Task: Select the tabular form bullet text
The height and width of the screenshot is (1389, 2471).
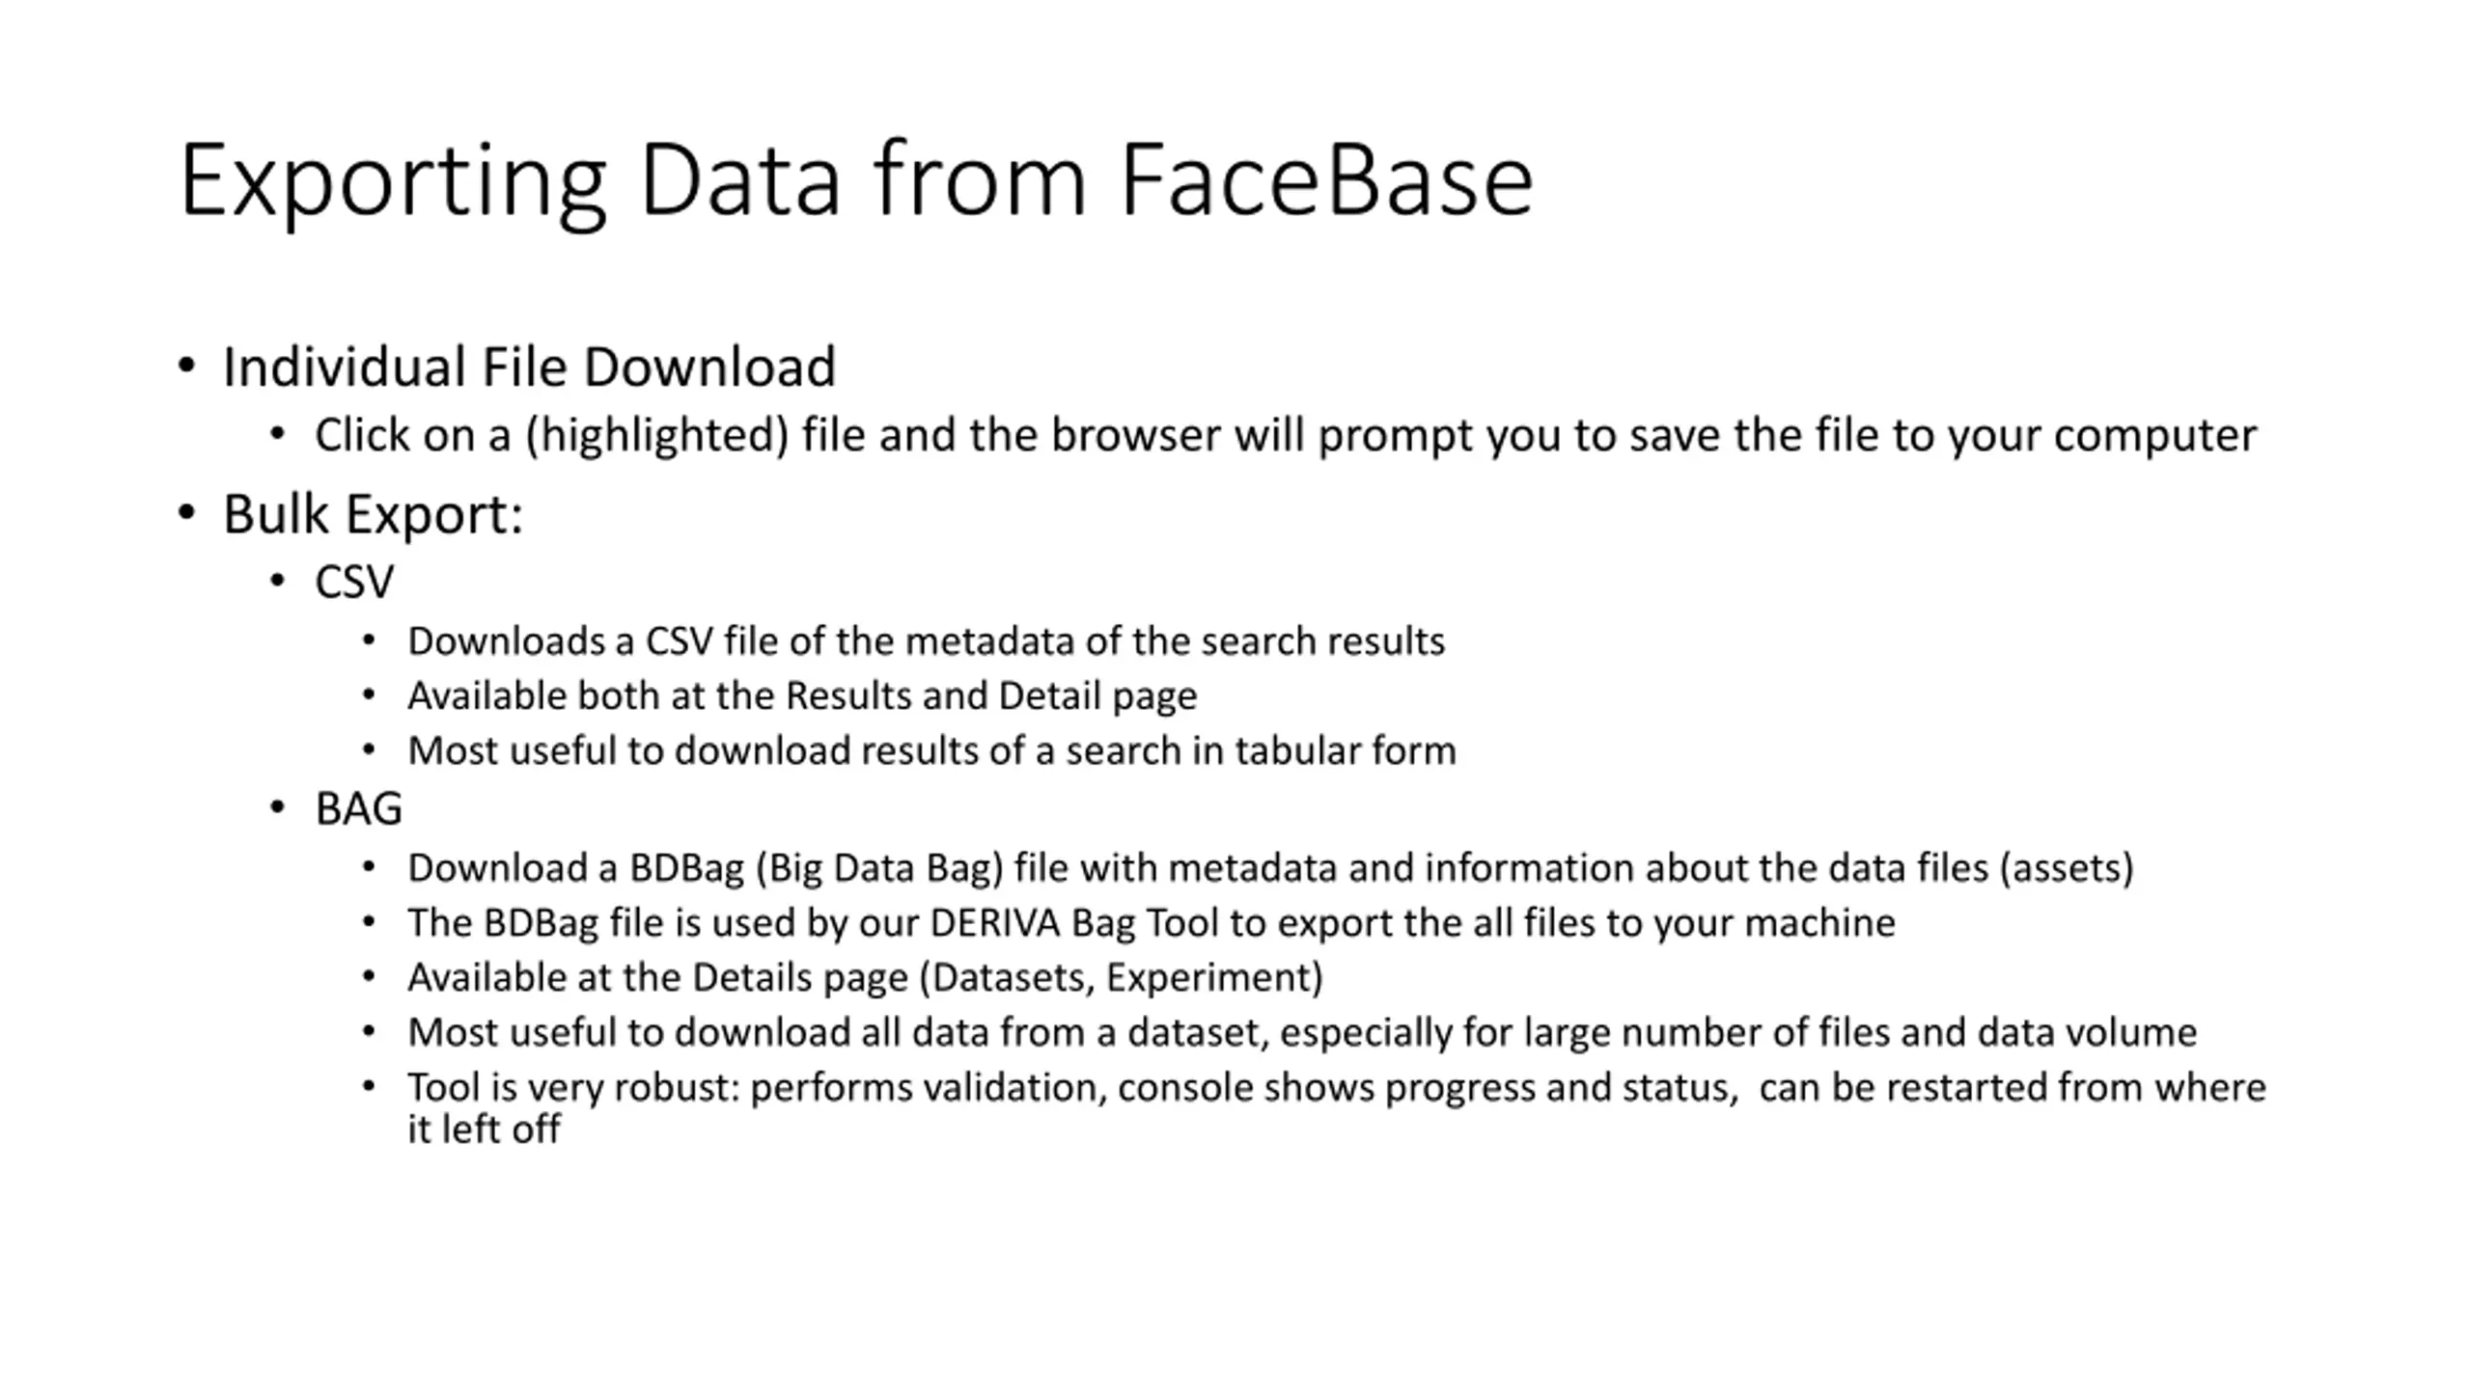Action: (x=931, y=751)
